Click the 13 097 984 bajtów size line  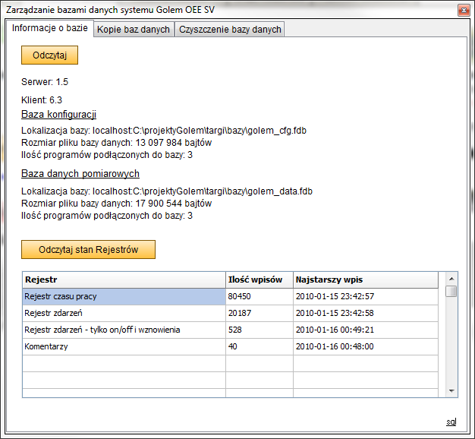116,143
